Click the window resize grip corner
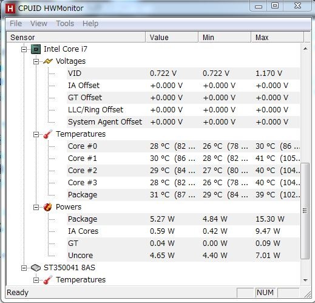 pyautogui.click(x=307, y=294)
